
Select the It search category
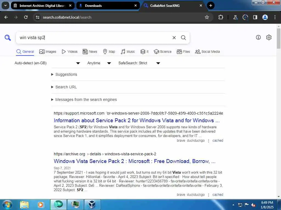(144, 52)
